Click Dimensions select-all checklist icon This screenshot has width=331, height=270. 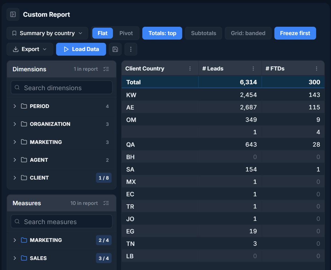pyautogui.click(x=106, y=69)
